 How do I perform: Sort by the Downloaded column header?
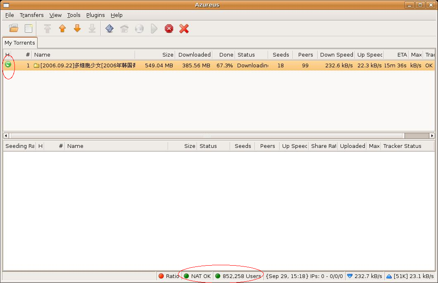click(x=194, y=55)
